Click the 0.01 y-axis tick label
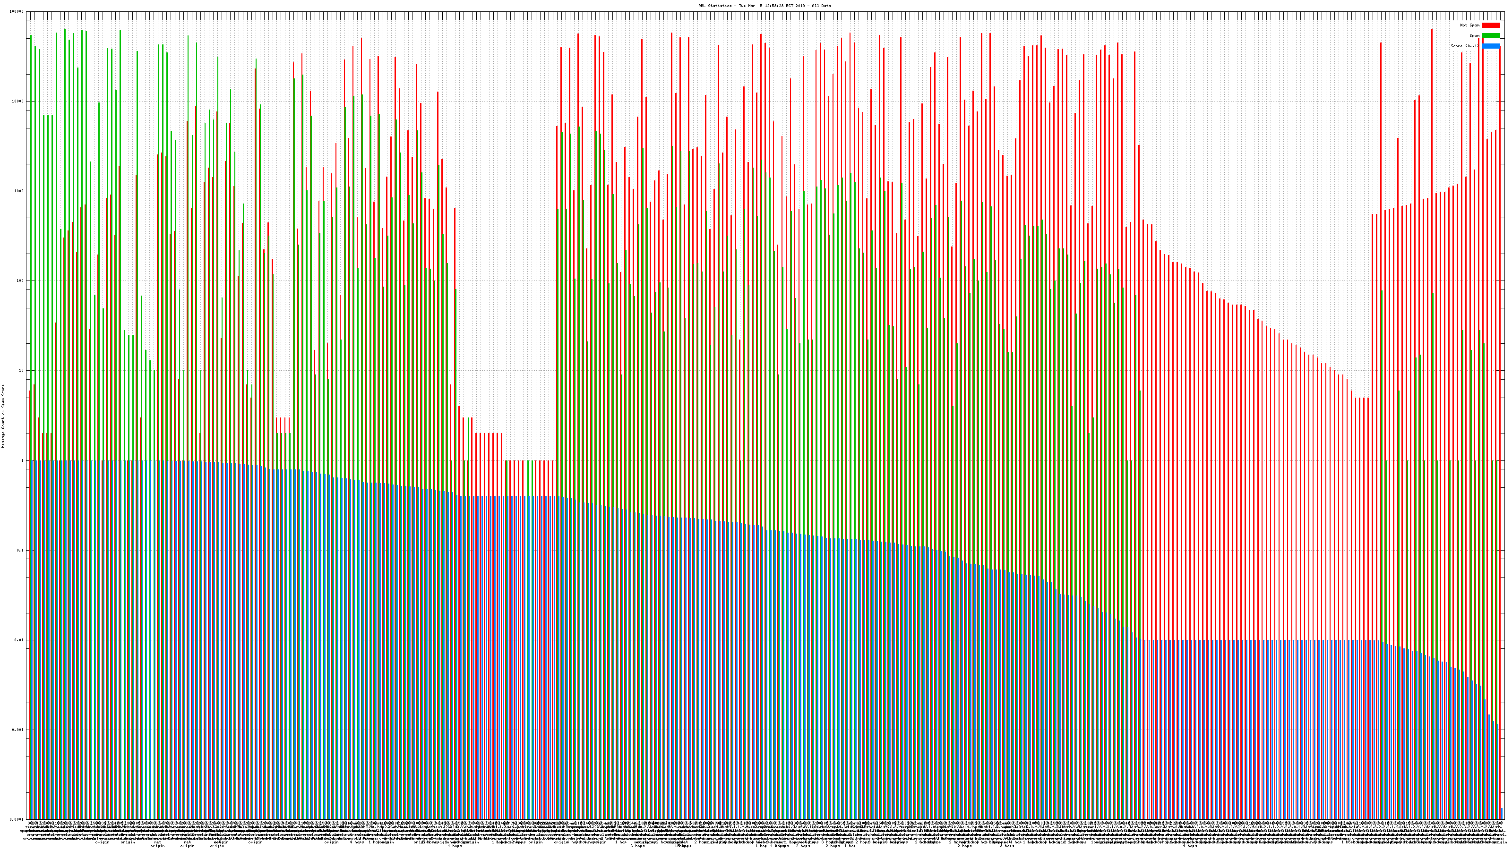1512x850 pixels. (x=19, y=640)
